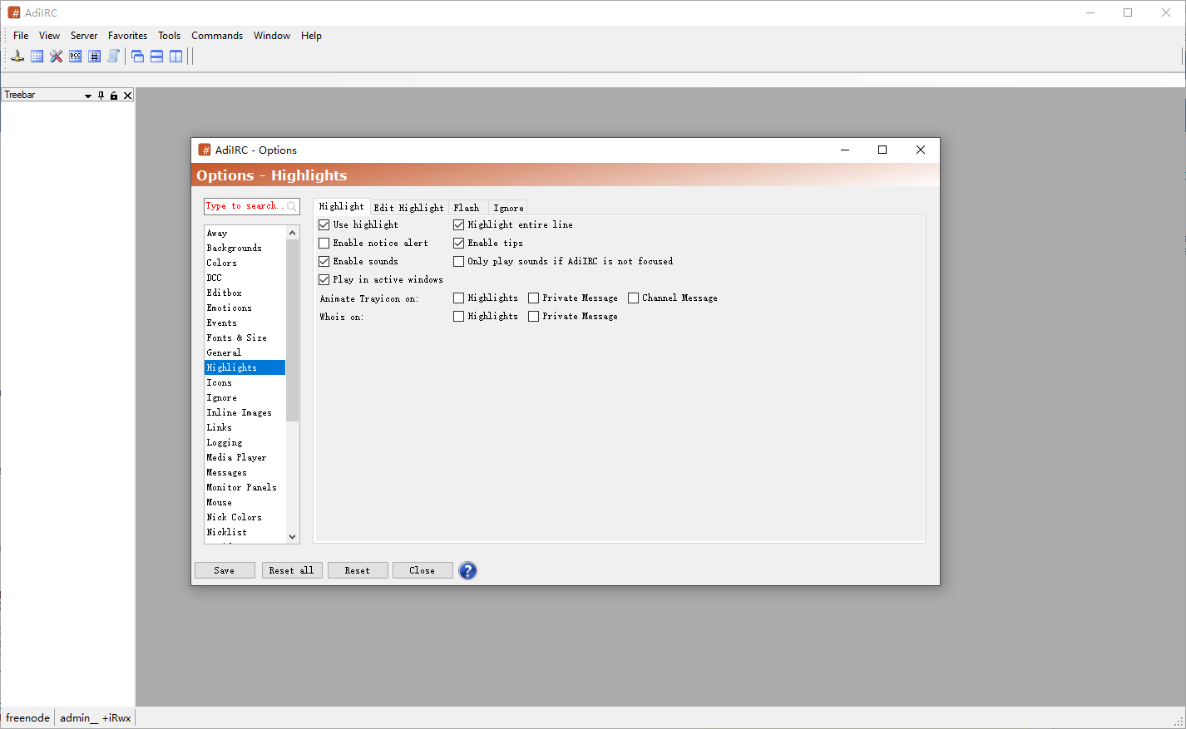Open the DCC transfers toolbar icon
Screen dimensions: 1186x729
[x=76, y=57]
